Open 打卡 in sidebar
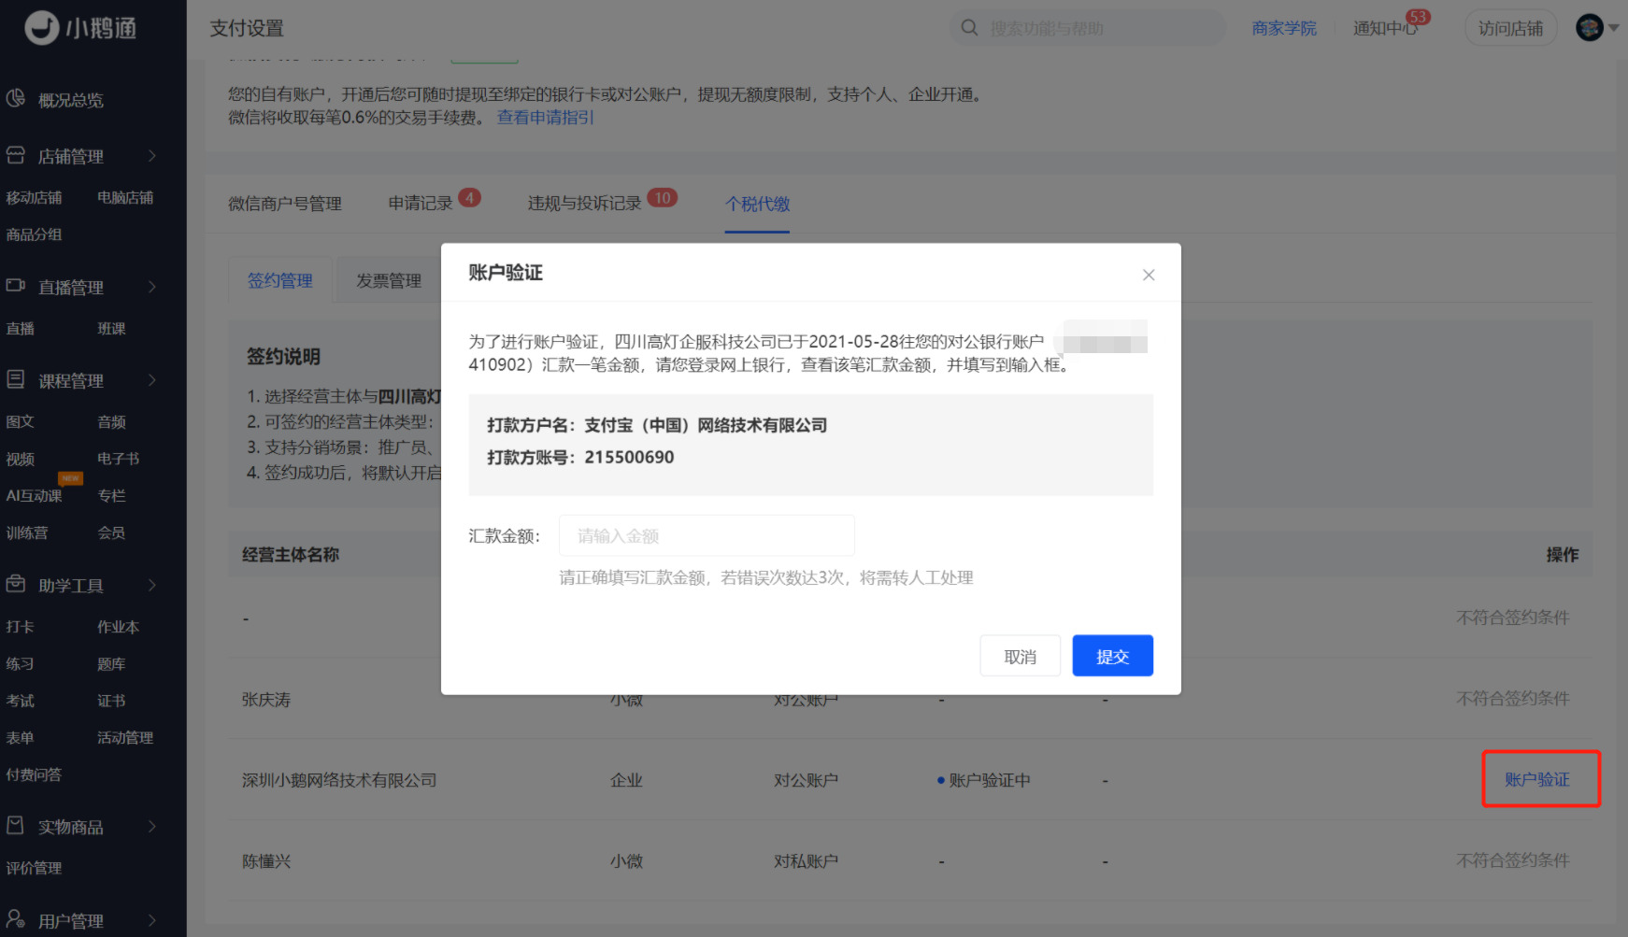1628x937 pixels. coord(20,627)
